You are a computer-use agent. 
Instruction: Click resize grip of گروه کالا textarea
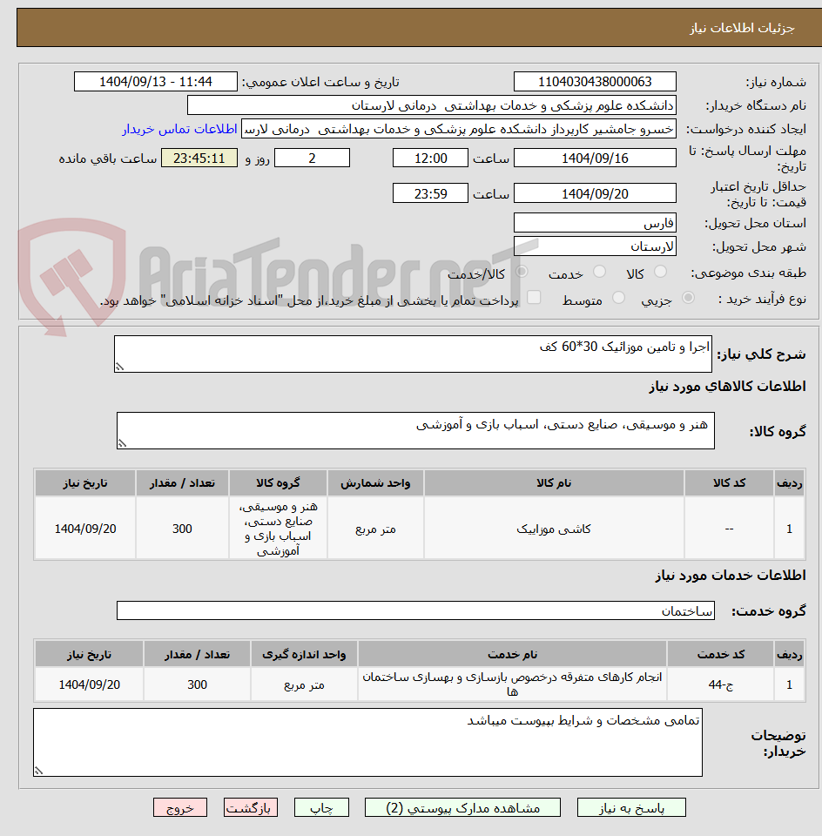[x=122, y=442]
